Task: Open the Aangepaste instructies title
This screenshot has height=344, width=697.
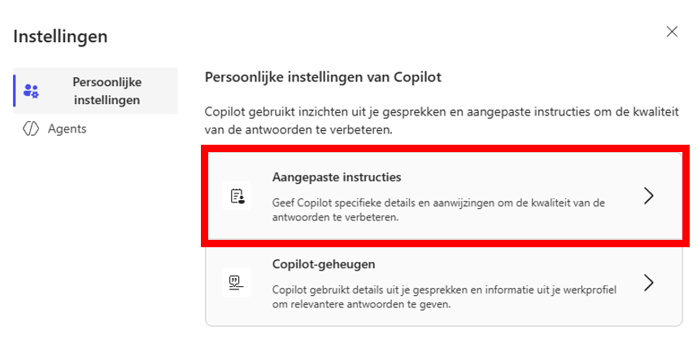Action: pyautogui.click(x=336, y=176)
